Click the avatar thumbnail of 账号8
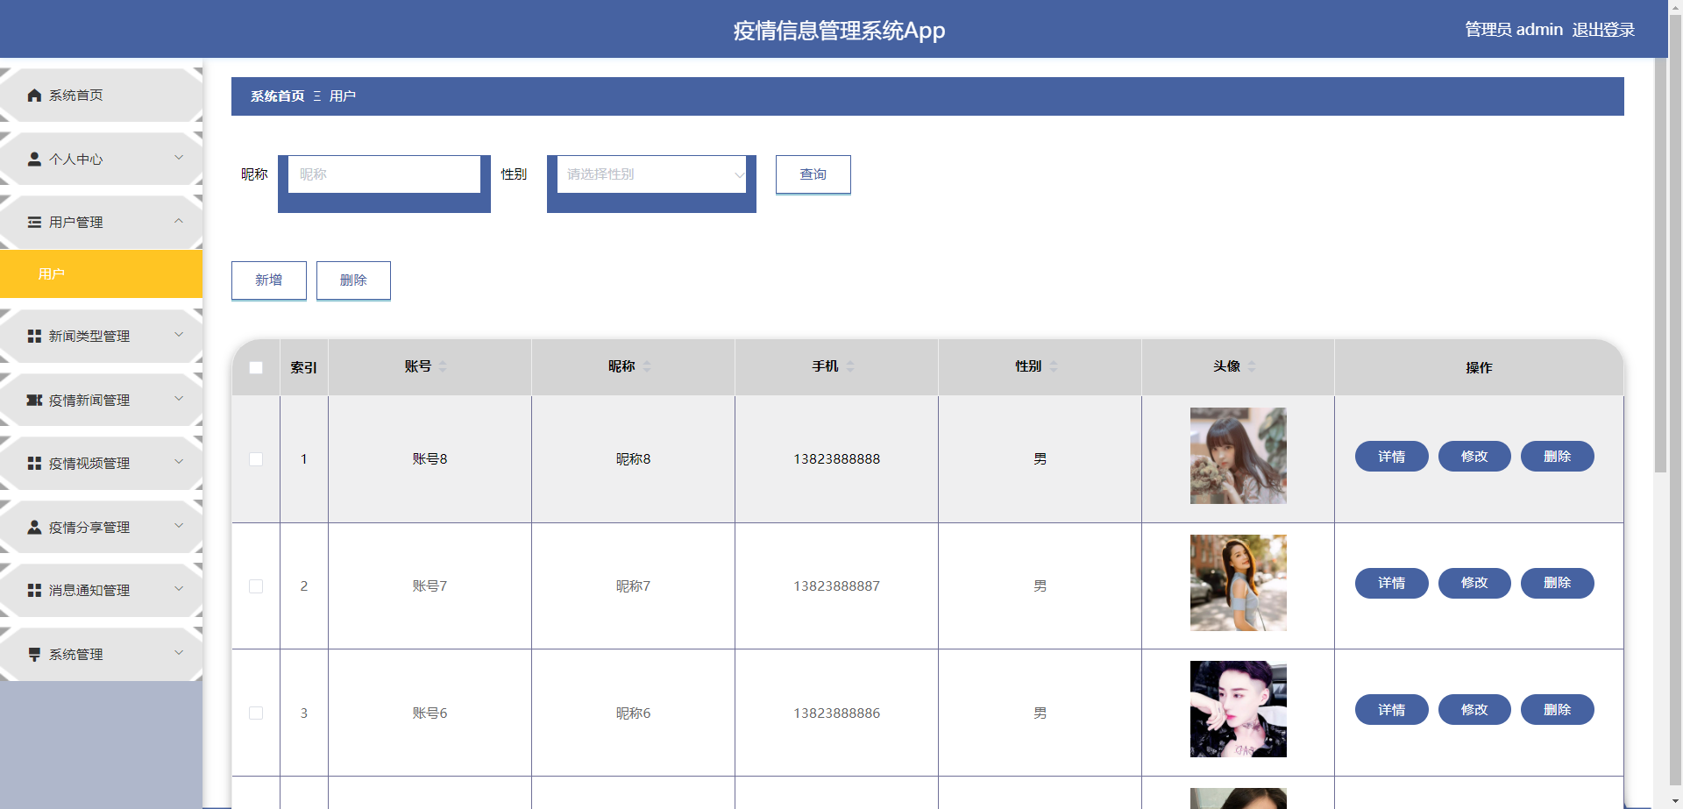 1238,456
